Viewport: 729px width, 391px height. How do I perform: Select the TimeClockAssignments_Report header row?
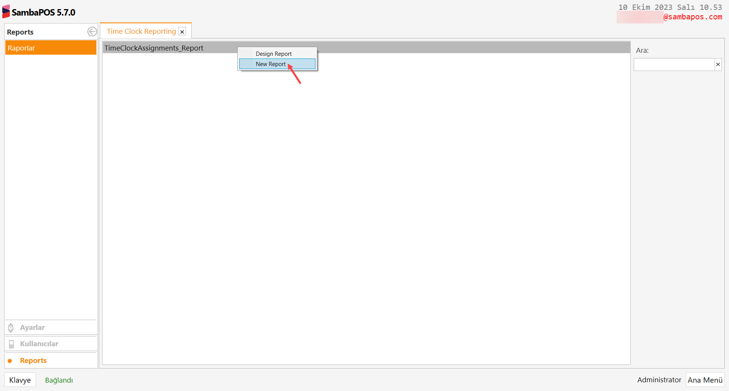point(154,48)
